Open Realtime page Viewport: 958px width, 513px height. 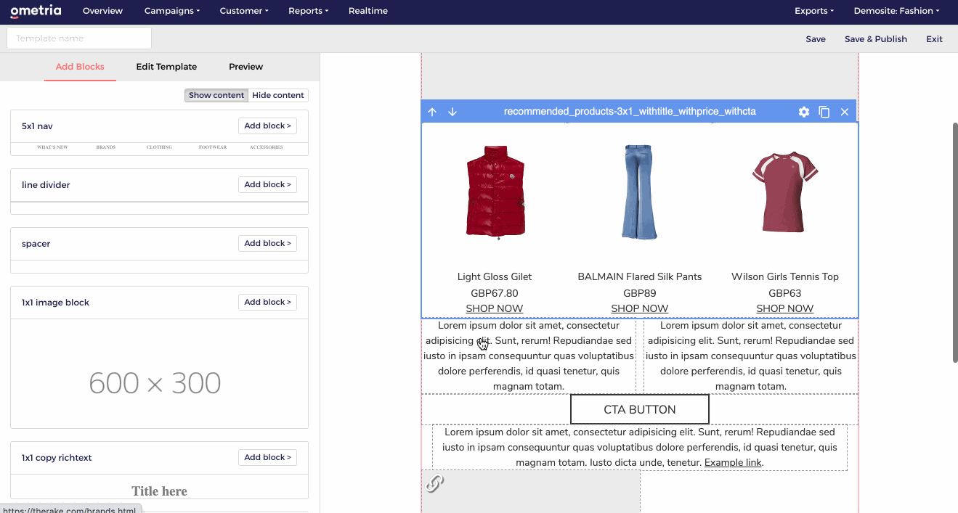[368, 11]
